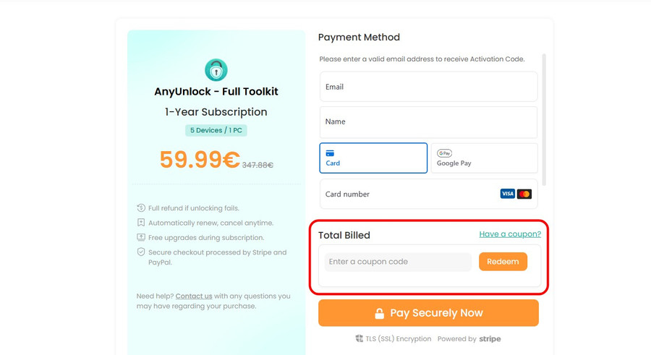Click the auto-renew bookmark icon

click(141, 223)
